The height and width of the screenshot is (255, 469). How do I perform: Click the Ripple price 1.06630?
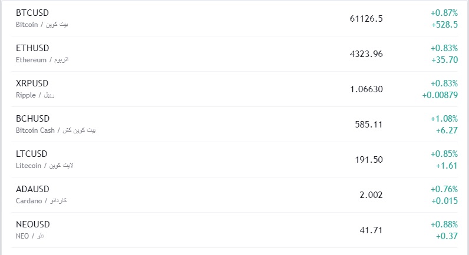pos(366,89)
